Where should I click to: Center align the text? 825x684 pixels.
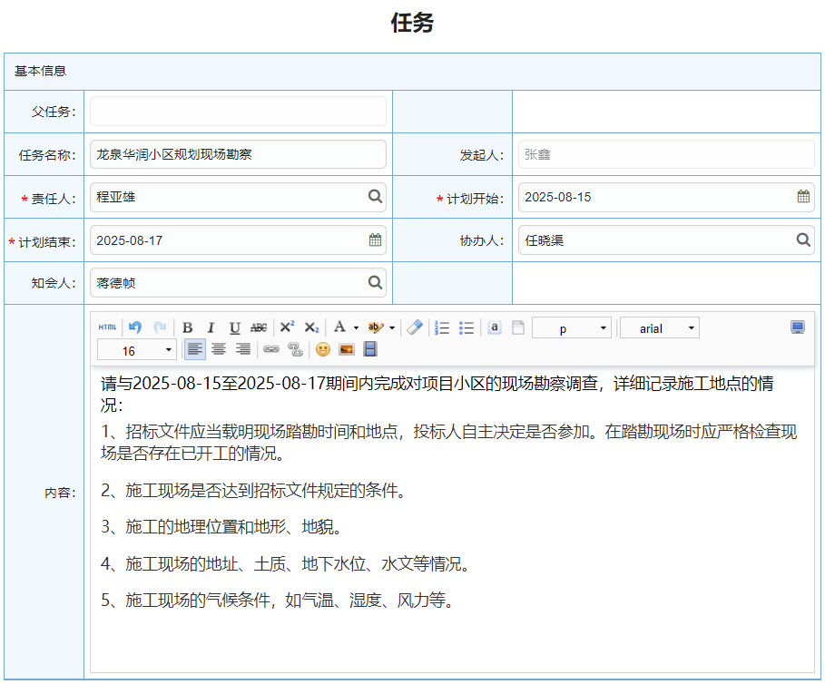tap(219, 349)
